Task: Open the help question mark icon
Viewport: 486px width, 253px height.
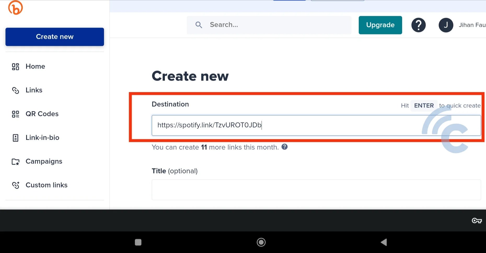Action: (419, 25)
